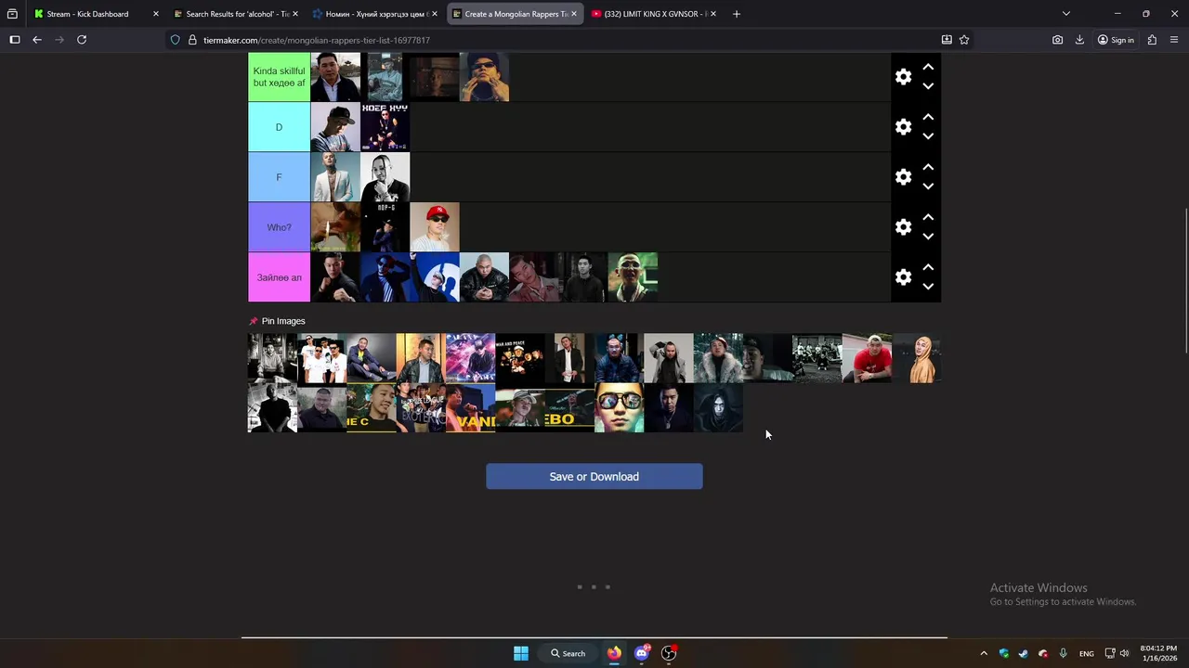
Task: Open the volume control in tray
Action: [x=1125, y=653]
